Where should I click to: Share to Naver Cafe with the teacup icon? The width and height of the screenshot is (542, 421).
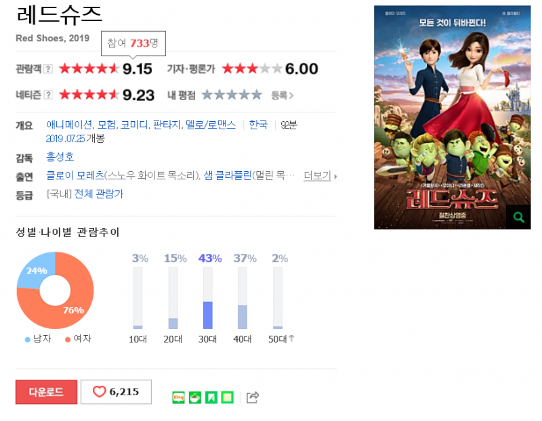(x=194, y=397)
